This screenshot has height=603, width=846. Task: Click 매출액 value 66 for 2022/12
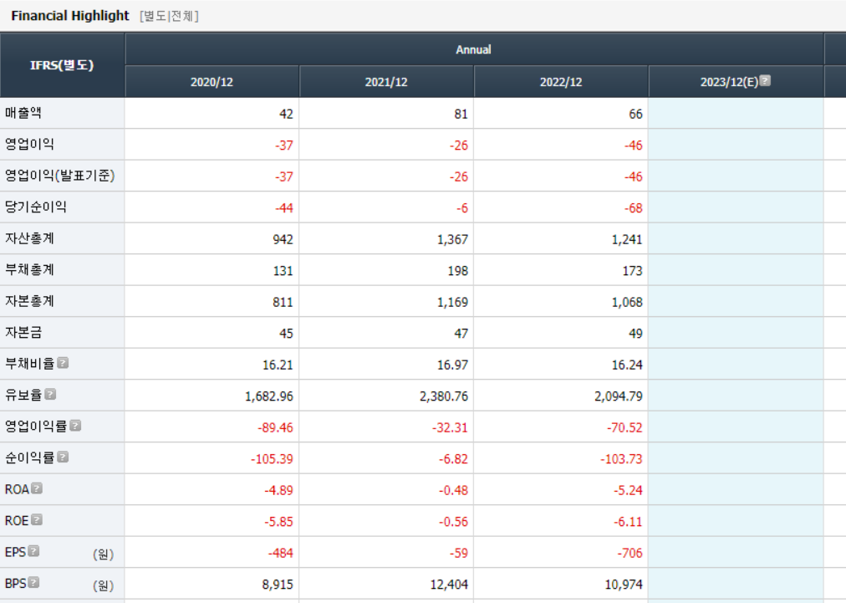coord(635,114)
